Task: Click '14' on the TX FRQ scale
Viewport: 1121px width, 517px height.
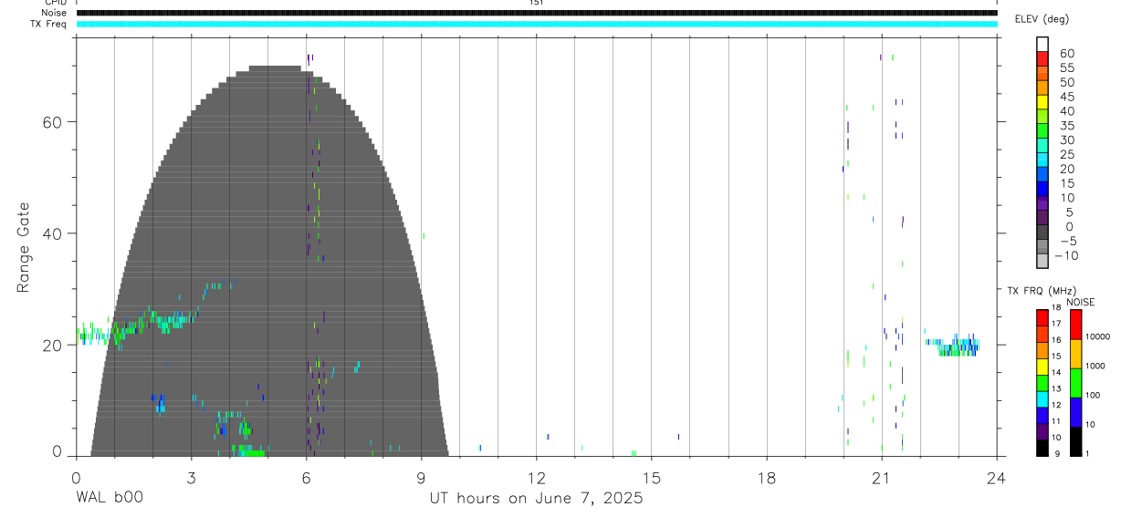Action: click(1056, 372)
